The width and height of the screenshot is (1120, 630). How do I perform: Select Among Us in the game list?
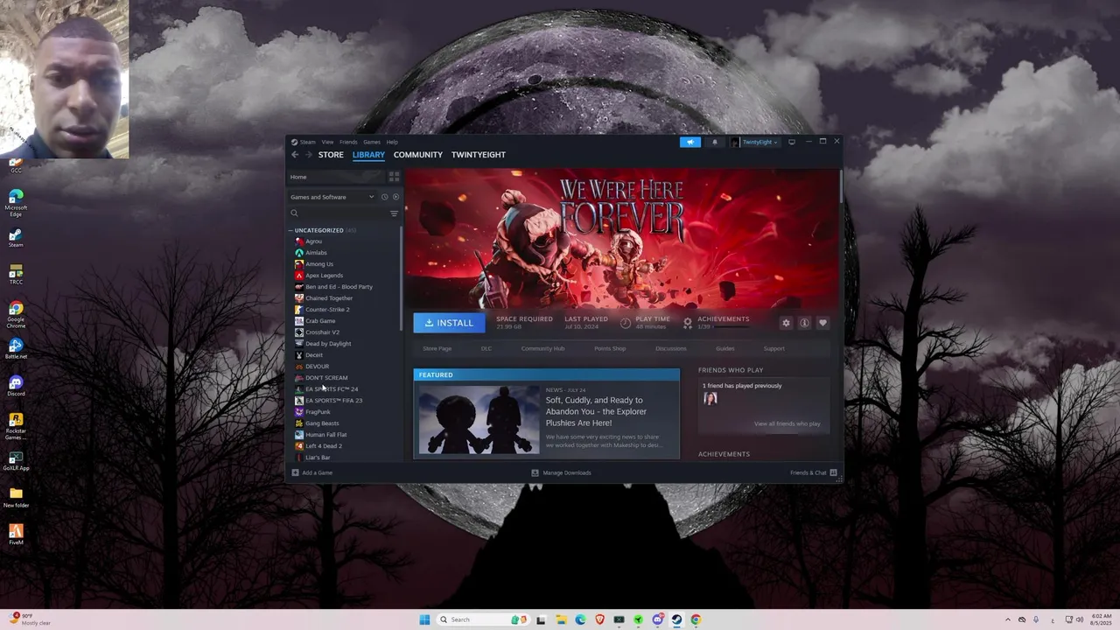[319, 264]
